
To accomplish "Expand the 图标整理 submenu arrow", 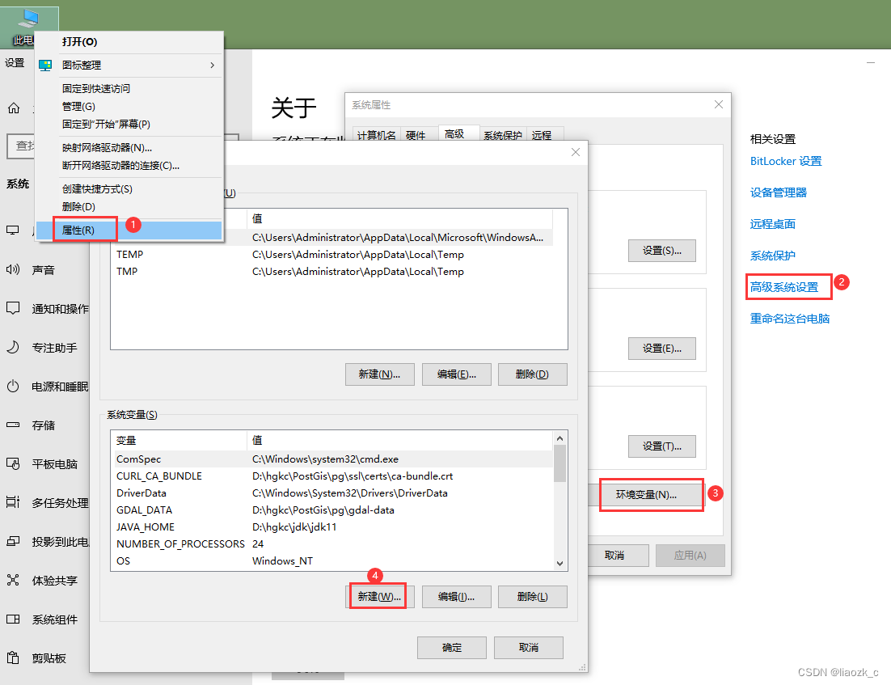I will [213, 66].
